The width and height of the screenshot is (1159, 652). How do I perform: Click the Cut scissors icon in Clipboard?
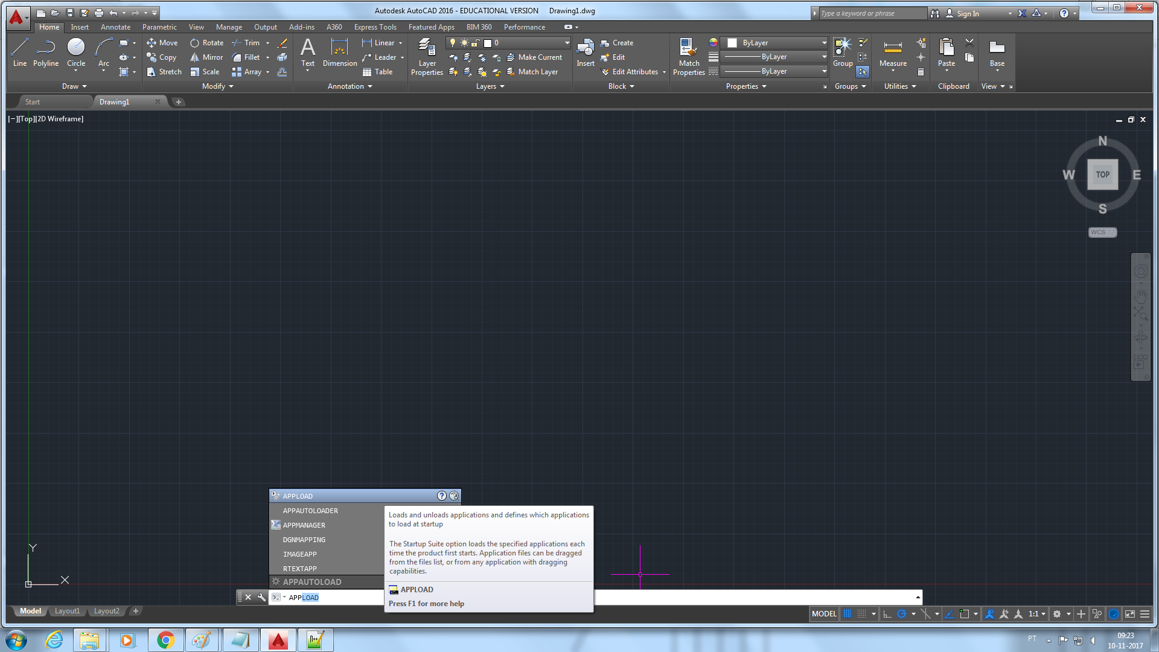[x=969, y=43]
